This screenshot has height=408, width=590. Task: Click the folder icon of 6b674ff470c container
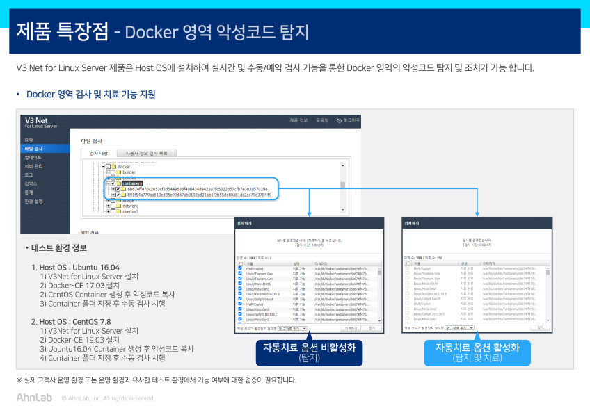(123, 189)
